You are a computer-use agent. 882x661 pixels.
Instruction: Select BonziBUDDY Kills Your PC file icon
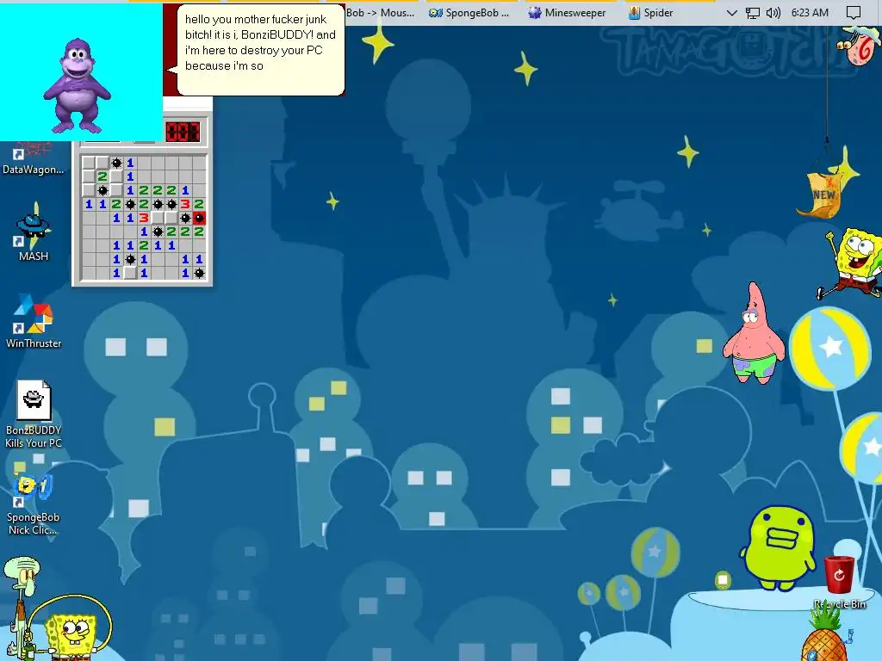pos(34,414)
